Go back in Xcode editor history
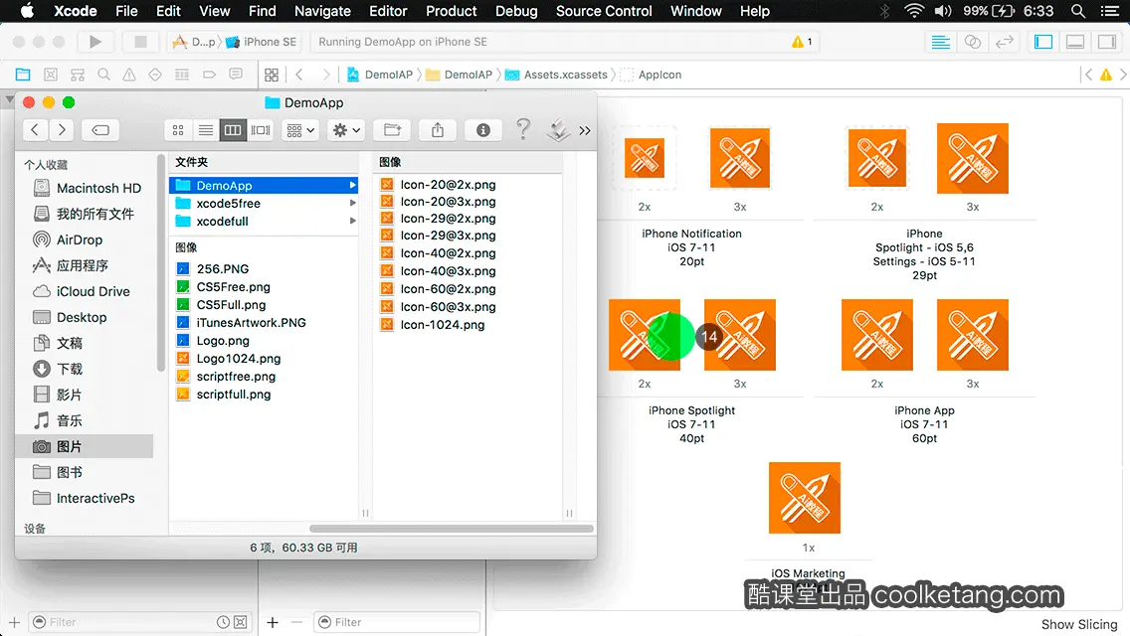 (x=299, y=75)
